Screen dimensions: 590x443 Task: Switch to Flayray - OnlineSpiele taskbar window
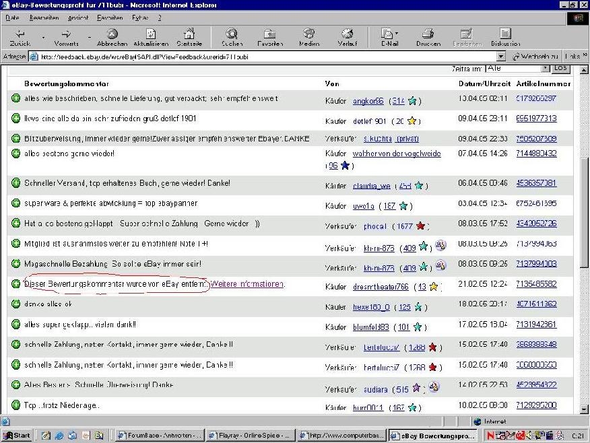(251, 436)
